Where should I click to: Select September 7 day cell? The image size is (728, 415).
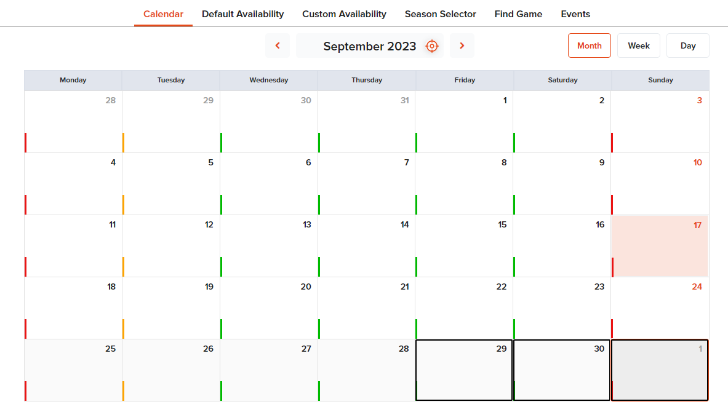(367, 184)
